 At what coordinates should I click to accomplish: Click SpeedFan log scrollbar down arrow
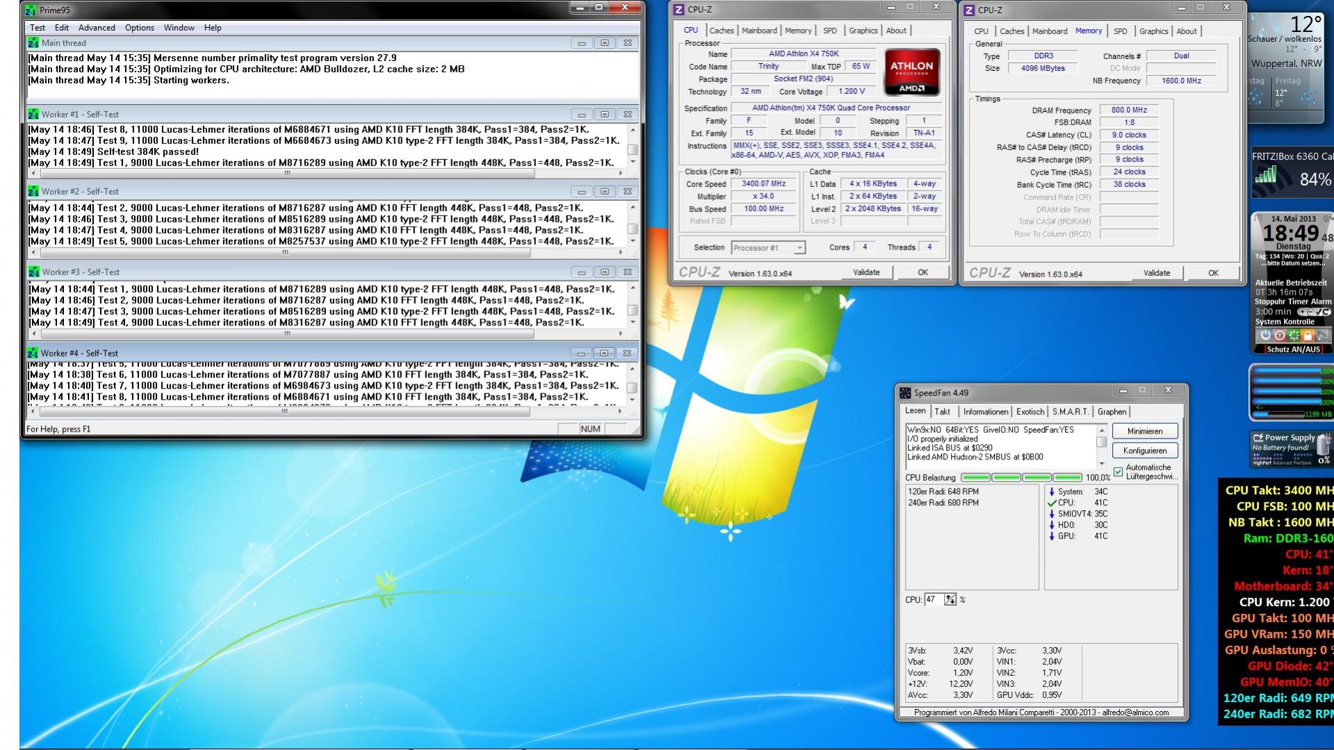click(1101, 464)
